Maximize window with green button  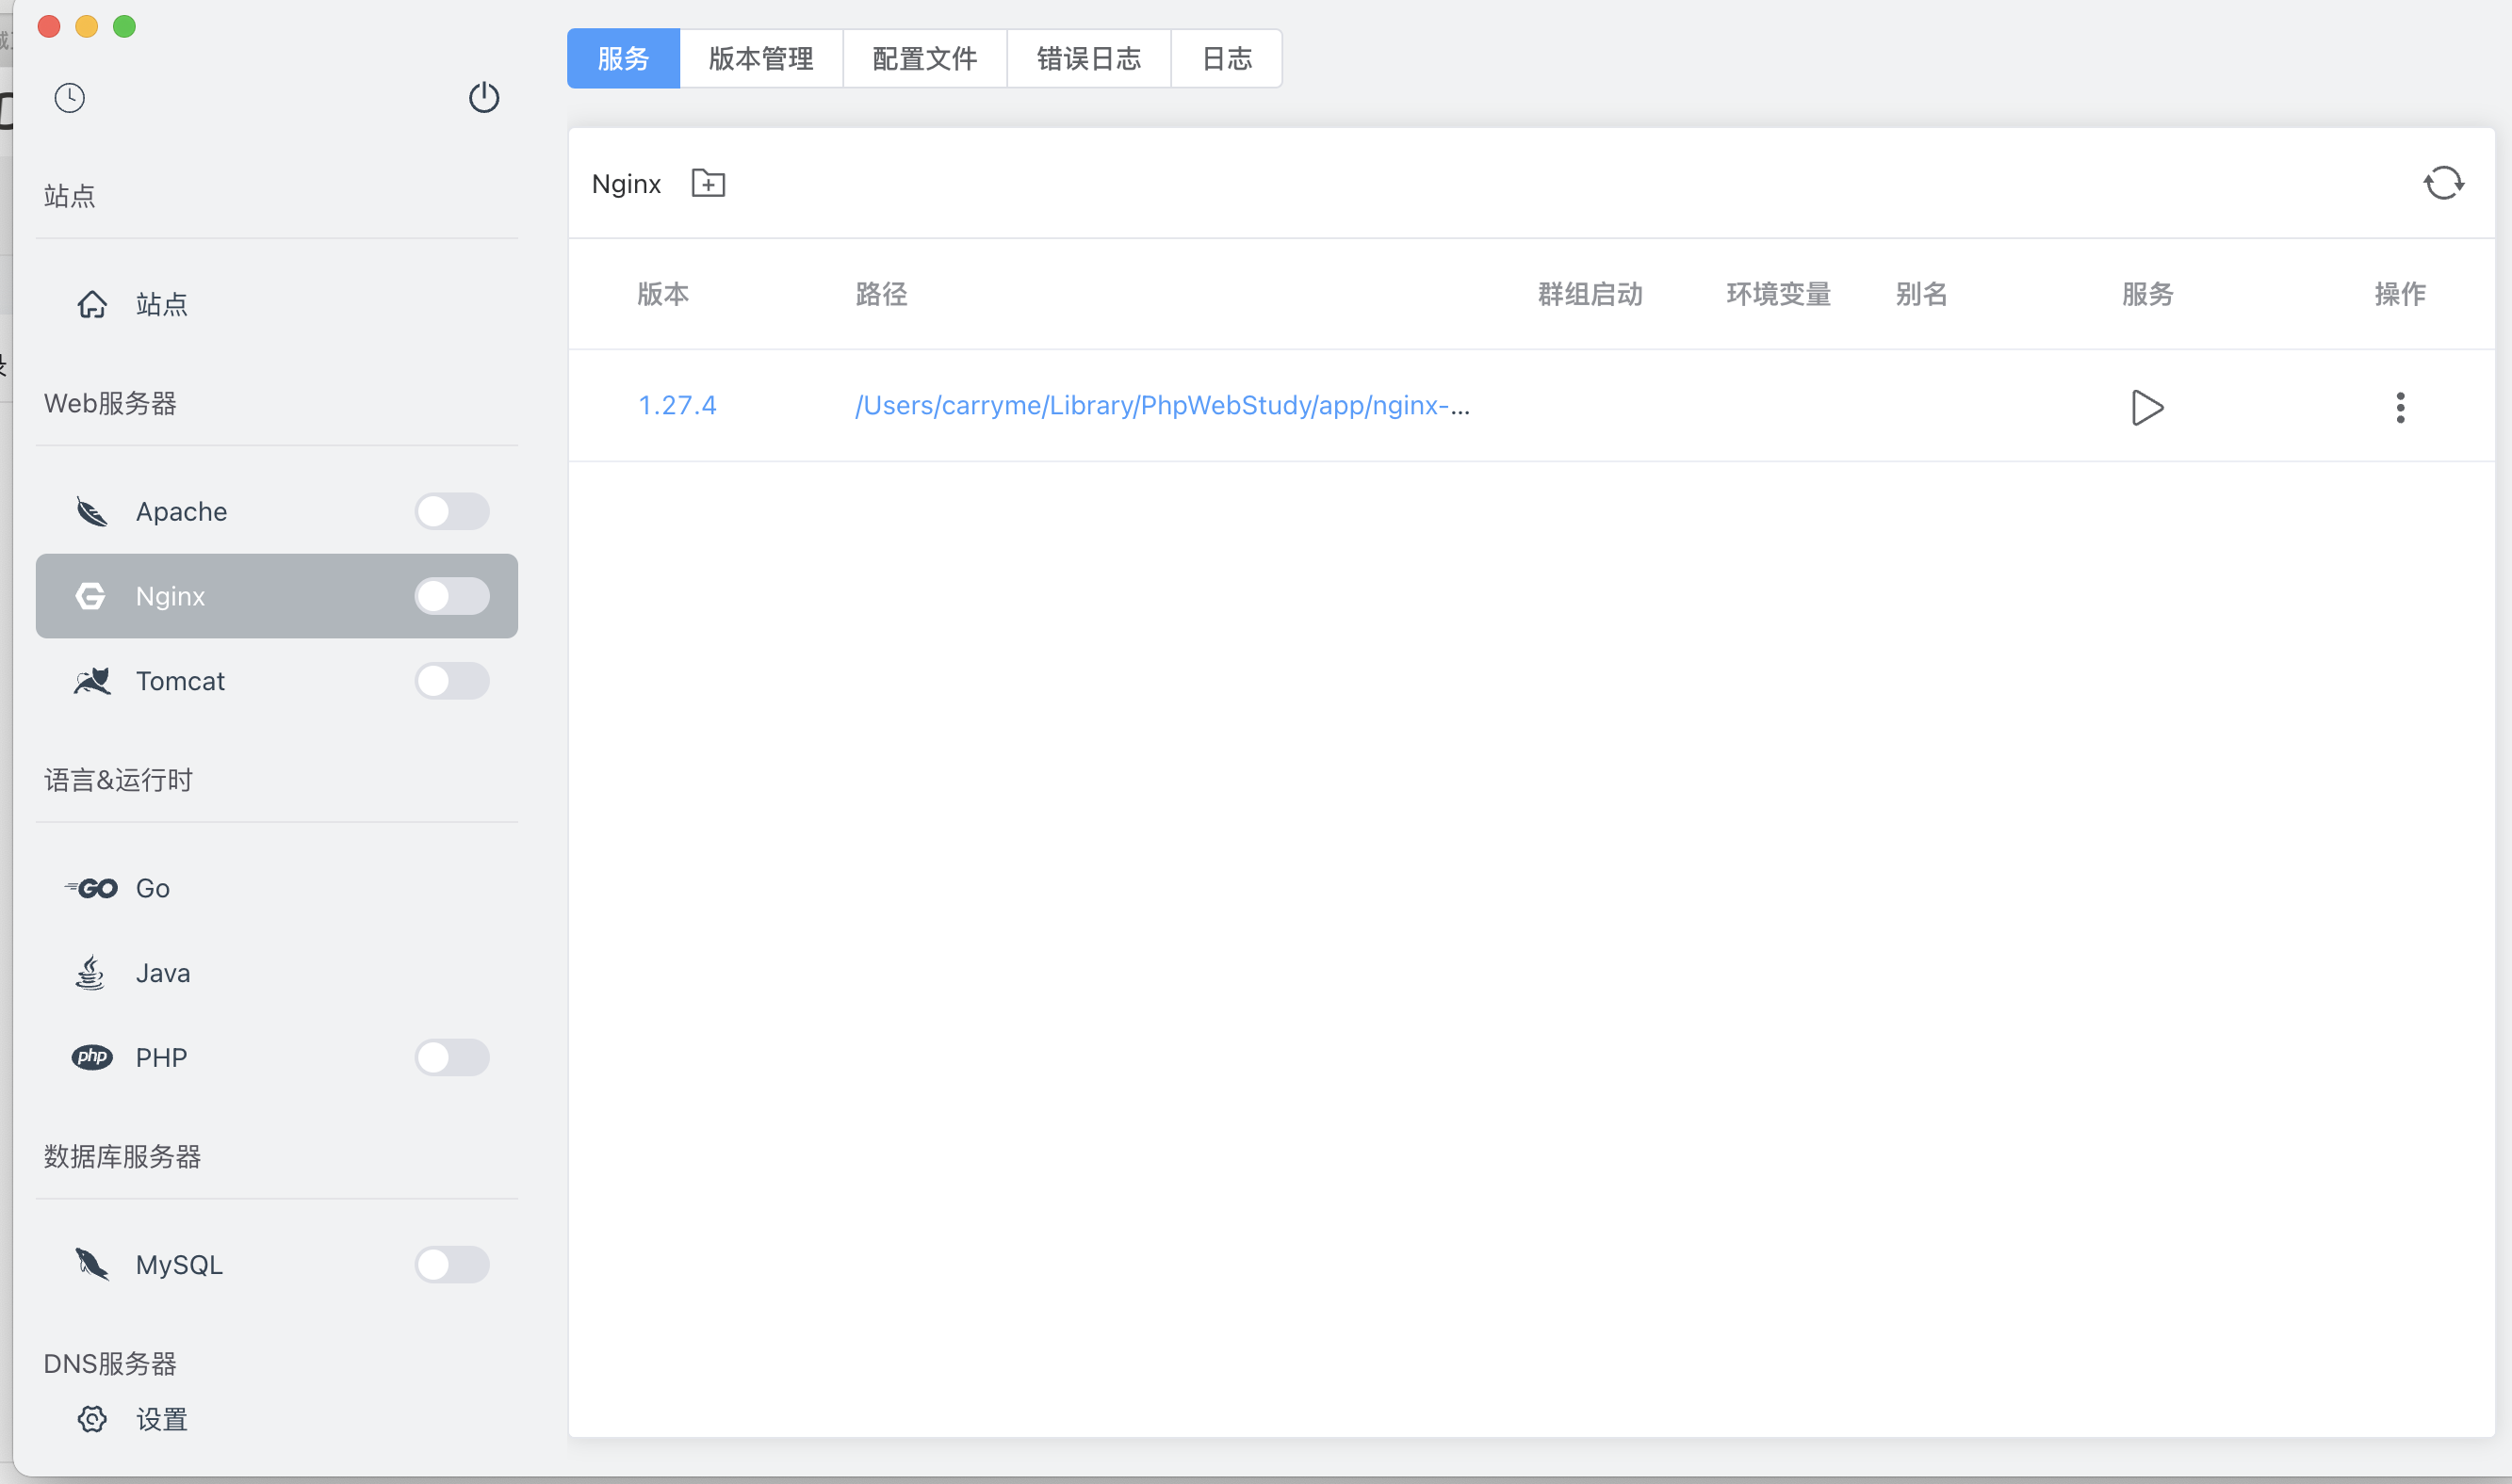[124, 26]
